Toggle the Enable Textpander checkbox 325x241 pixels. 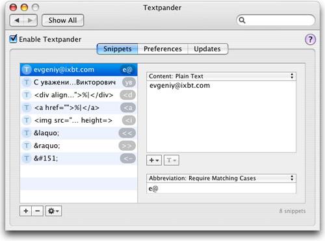tap(13, 39)
